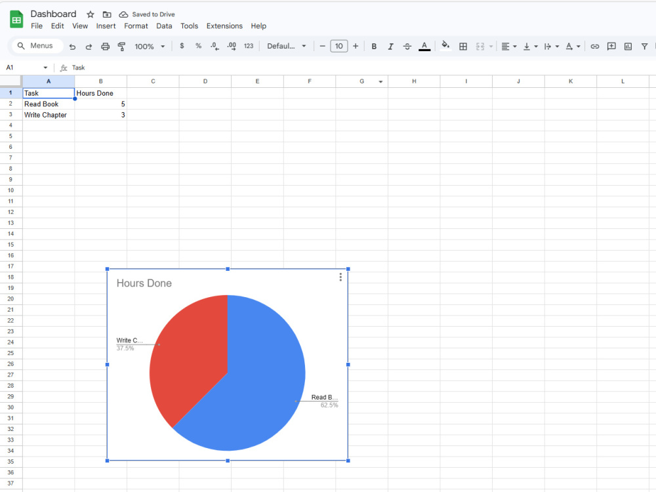Open the Tools menu
The image size is (656, 492).
(x=189, y=26)
